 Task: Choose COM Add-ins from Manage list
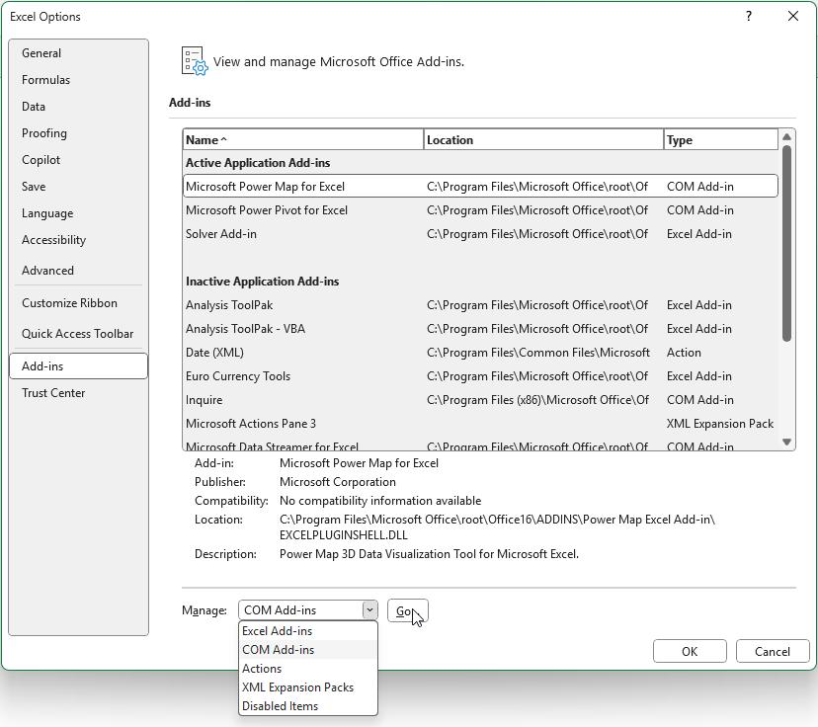308,650
